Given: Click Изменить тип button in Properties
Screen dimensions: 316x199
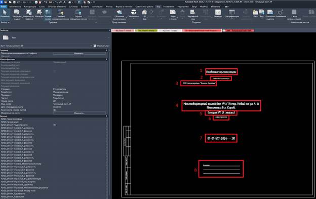Looking at the screenshot, I should pyautogui.click(x=102, y=46).
